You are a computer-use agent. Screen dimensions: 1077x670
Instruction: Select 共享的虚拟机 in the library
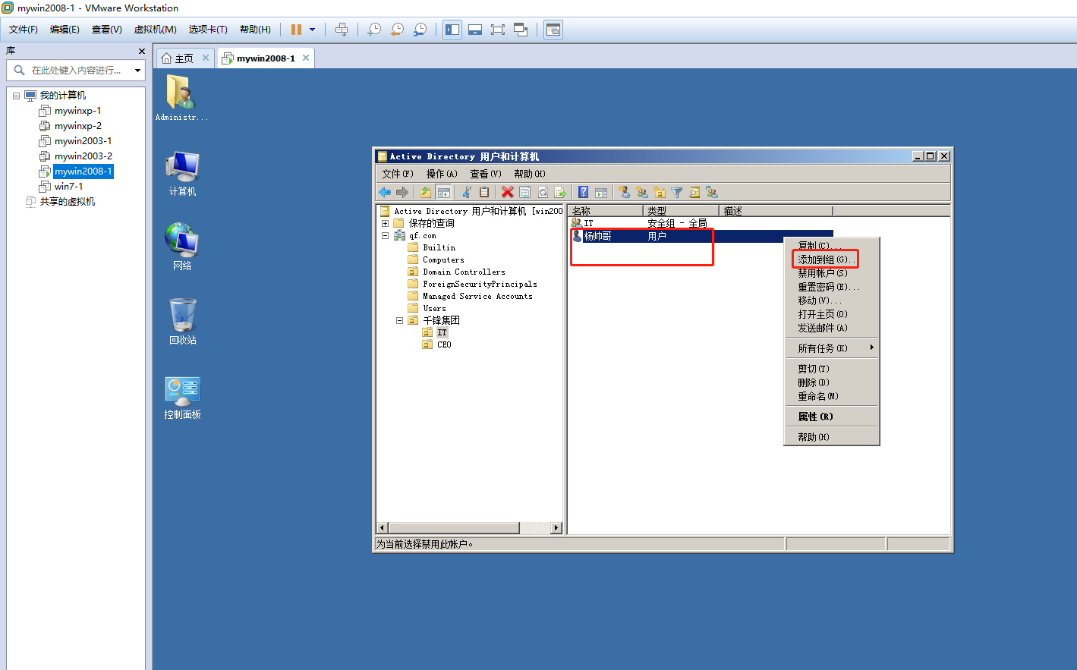[67, 202]
